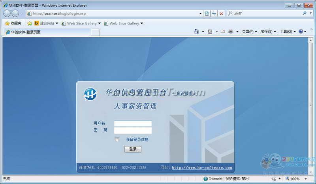Click the Refresh page icon
Screen dimensions: 316x184
[214, 13]
